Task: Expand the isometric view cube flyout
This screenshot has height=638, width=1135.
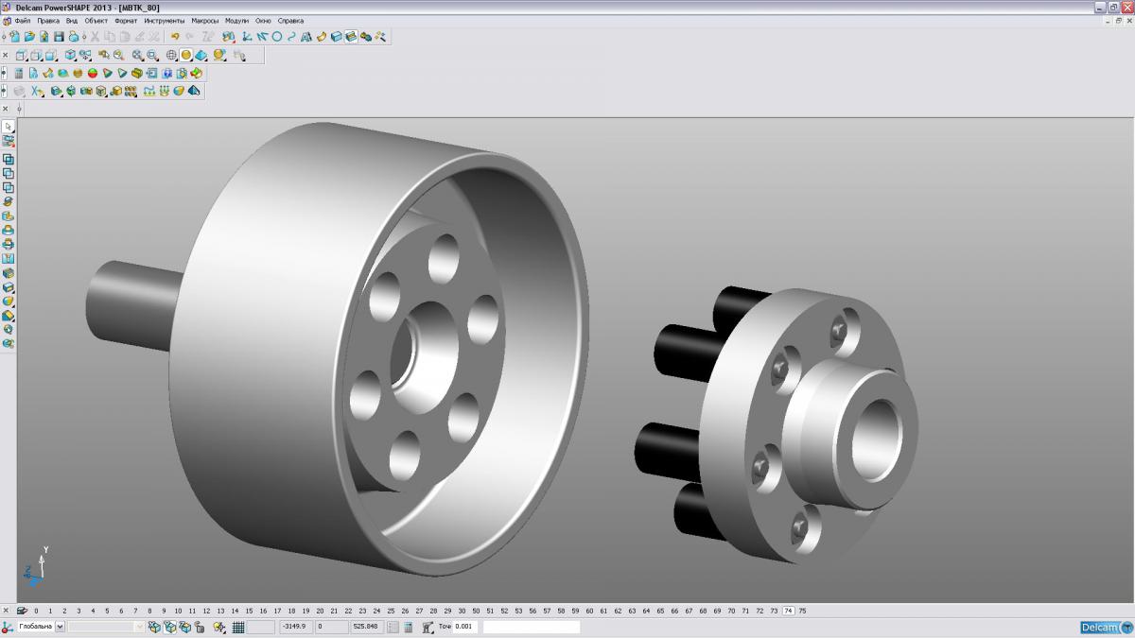Action: tap(69, 55)
